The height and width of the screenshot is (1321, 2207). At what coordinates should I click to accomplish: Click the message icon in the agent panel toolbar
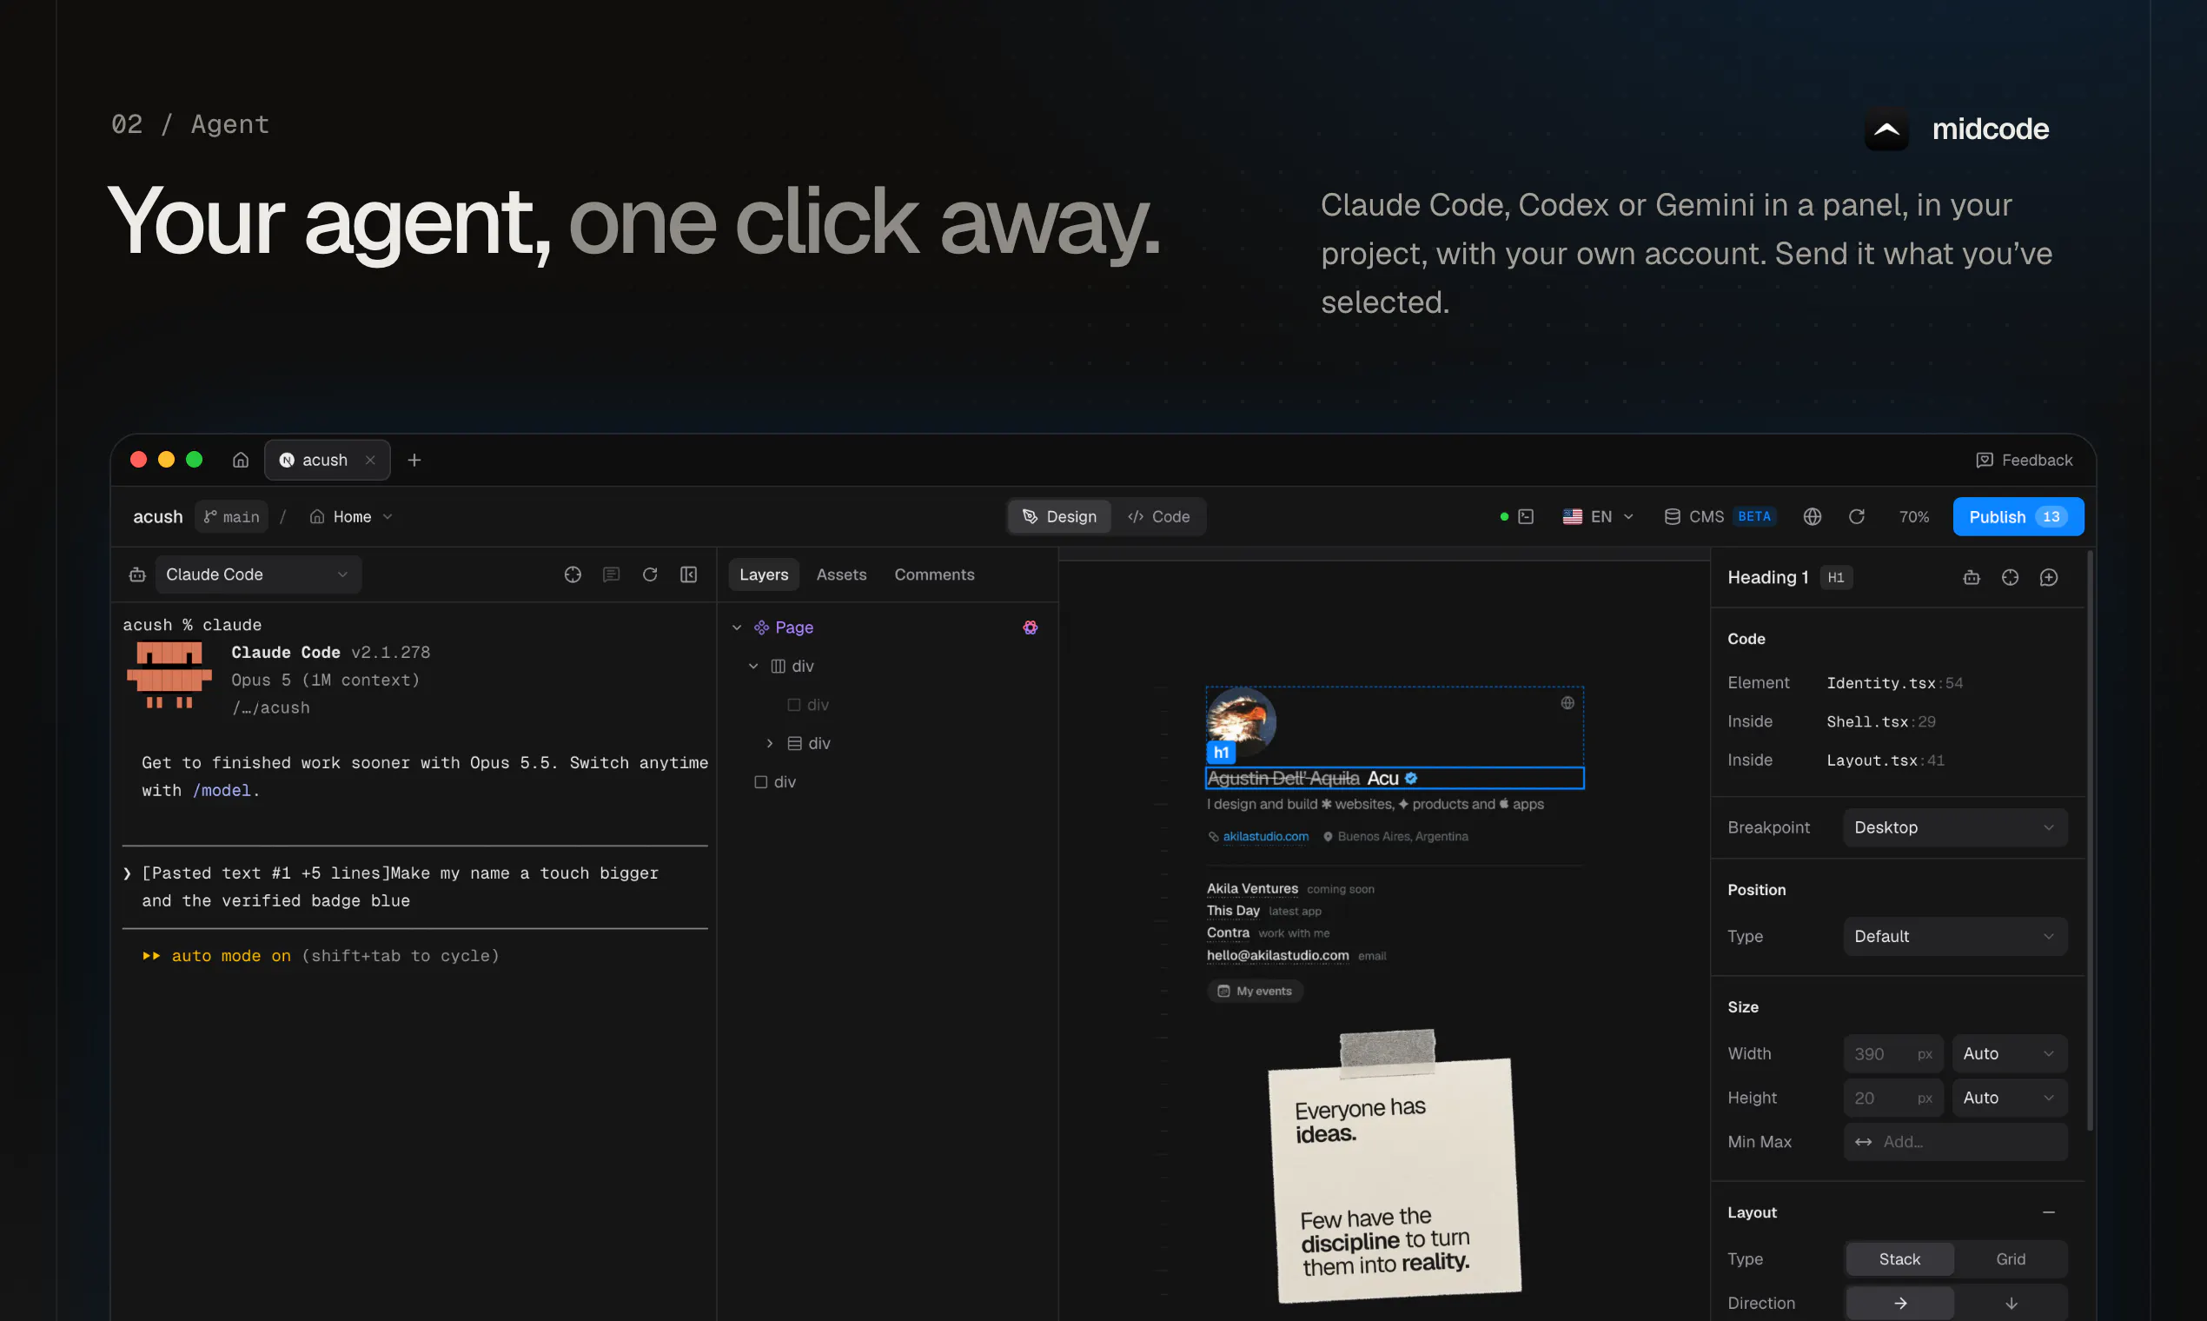[612, 575]
